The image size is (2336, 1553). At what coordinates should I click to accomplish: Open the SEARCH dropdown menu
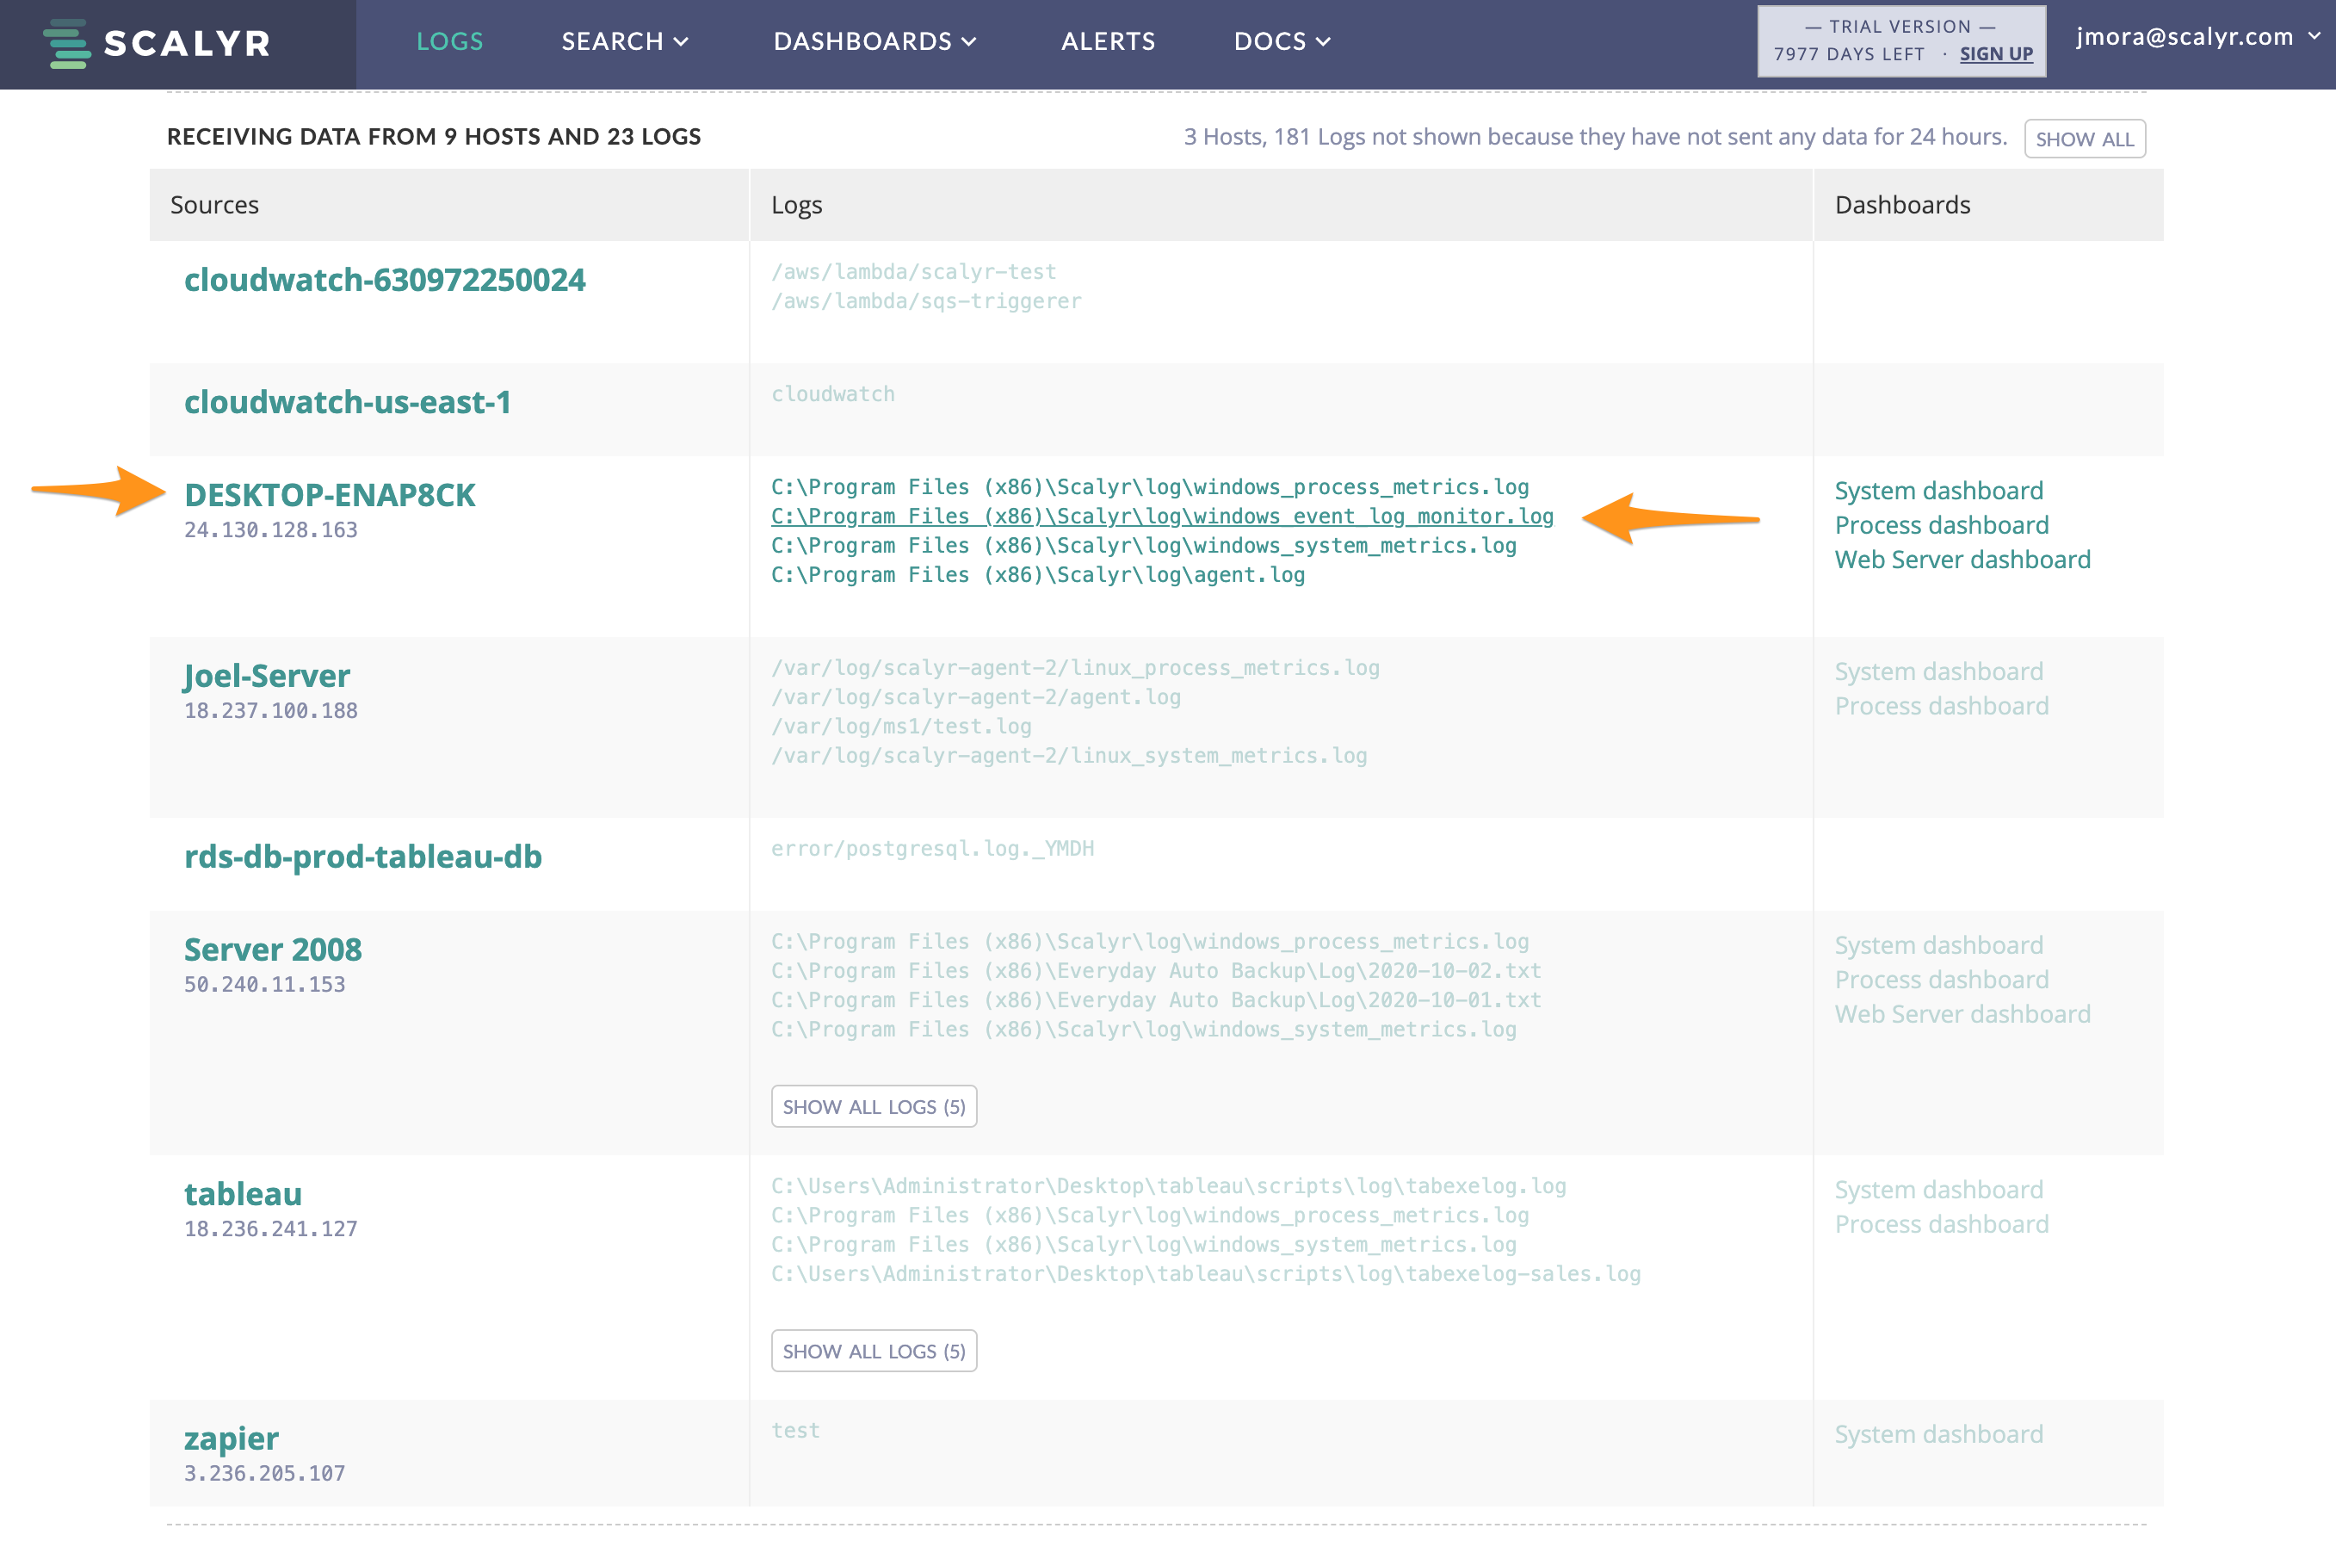pyautogui.click(x=623, y=41)
